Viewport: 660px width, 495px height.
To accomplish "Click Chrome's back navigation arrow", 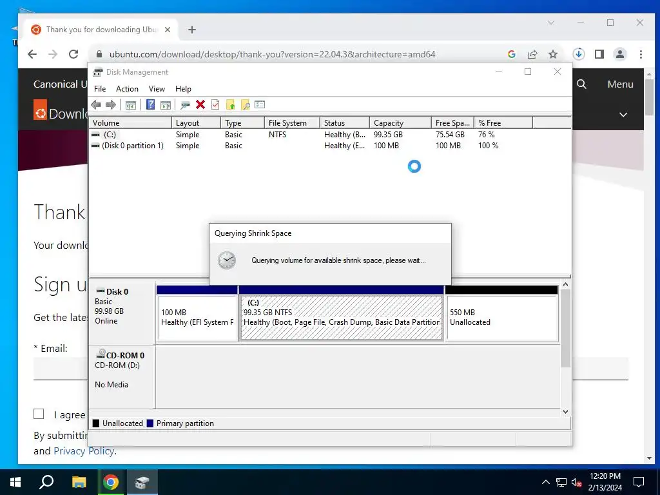I will 32,54.
